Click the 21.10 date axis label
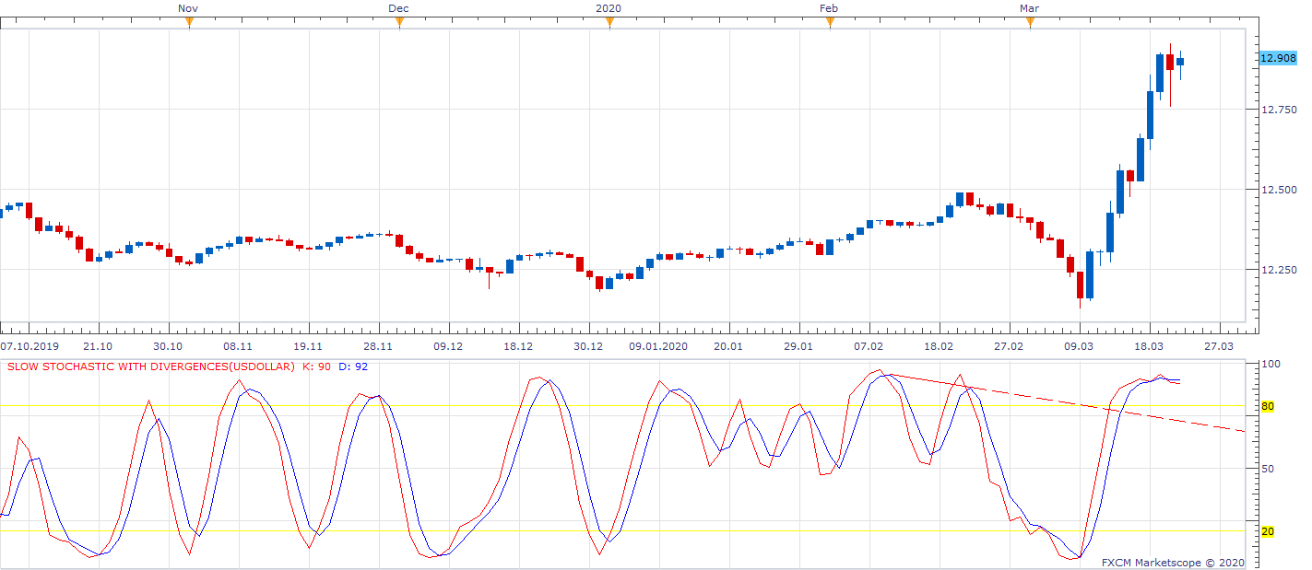Viewport: 1312px width, 570px height. pos(98,346)
